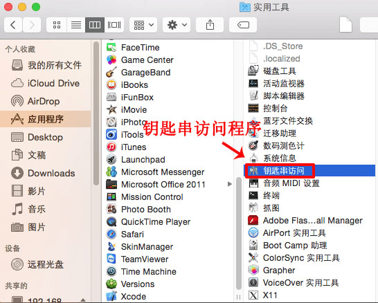
Task: Switch to list view mode
Action: pyautogui.click(x=76, y=25)
